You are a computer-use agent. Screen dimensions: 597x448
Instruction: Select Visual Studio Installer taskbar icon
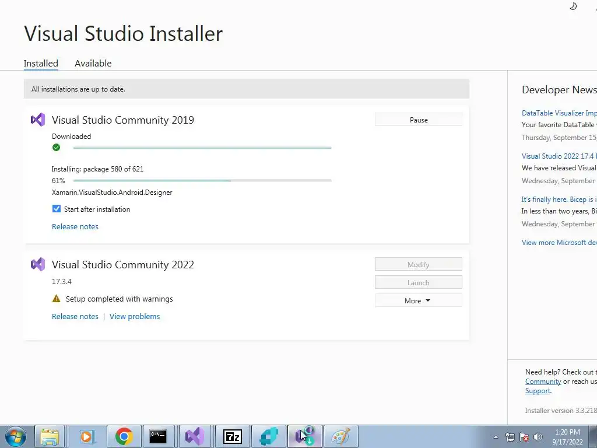305,436
